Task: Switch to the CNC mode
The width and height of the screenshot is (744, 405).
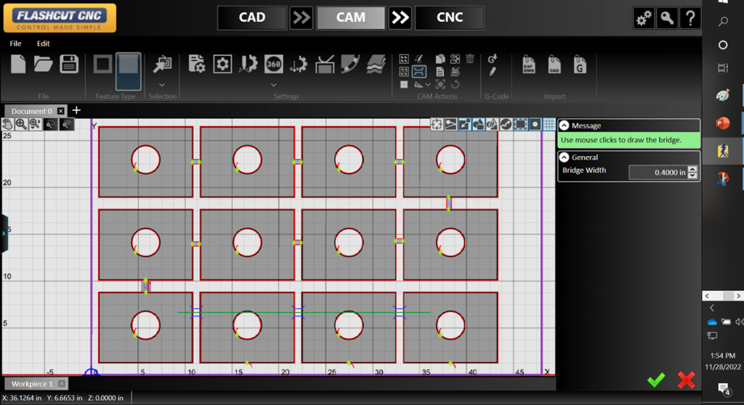Action: tap(449, 17)
